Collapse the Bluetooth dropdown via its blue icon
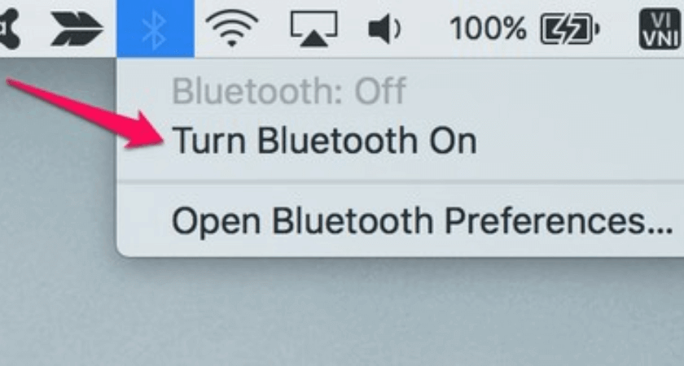Viewport: 684px width, 366px height. [156, 28]
